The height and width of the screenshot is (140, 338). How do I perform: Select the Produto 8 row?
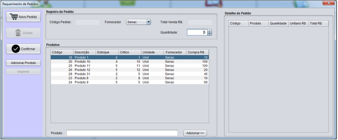130,78
